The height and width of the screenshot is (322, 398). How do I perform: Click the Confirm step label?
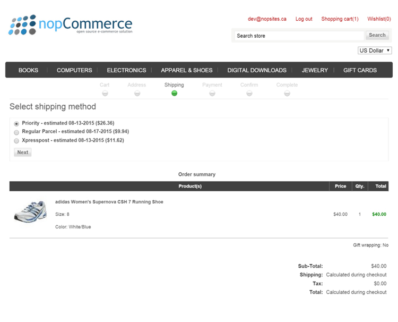pyautogui.click(x=249, y=85)
